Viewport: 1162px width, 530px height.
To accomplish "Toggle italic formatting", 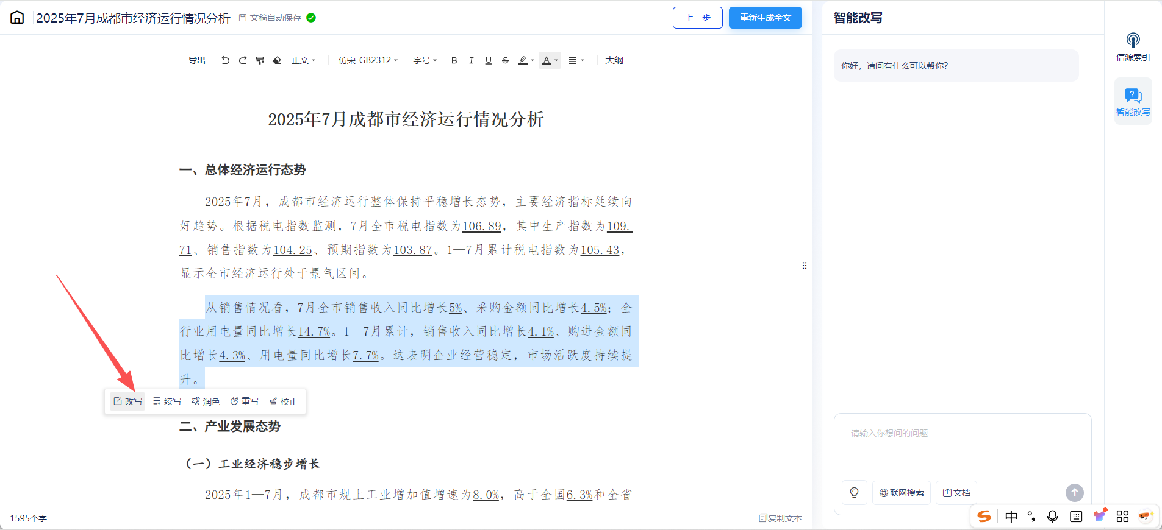I will (472, 60).
